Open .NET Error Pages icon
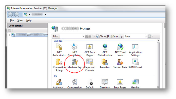176x99 pixels. [90, 50]
